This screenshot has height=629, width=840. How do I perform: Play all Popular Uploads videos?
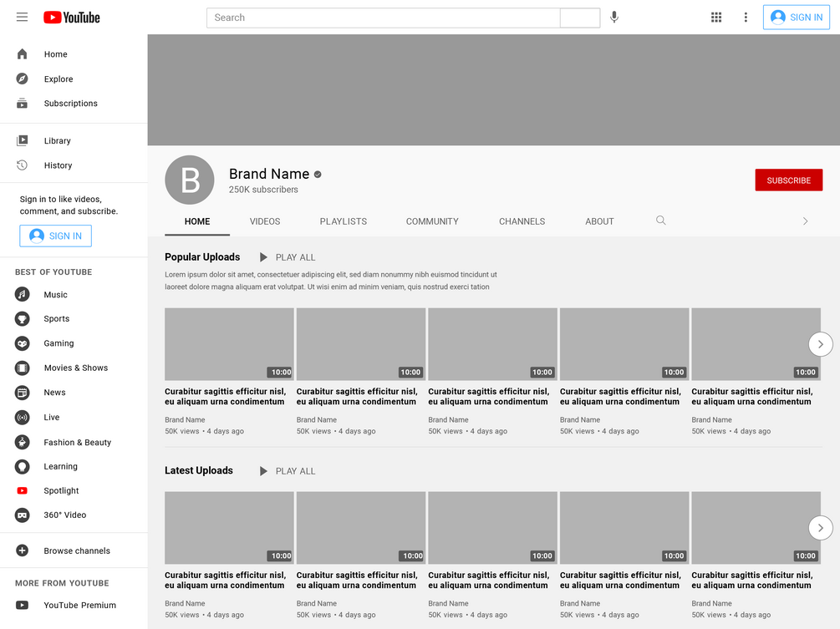(288, 257)
